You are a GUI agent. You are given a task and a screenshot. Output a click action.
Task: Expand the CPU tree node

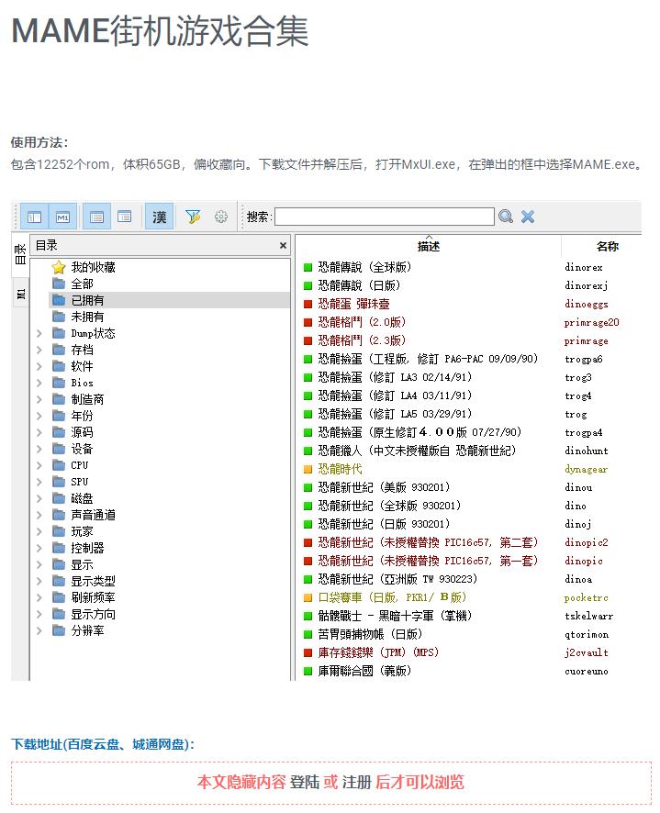[x=39, y=466]
